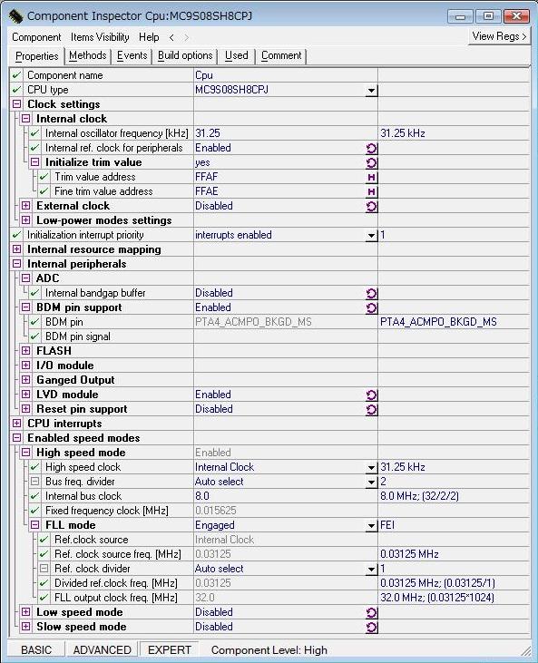Click hex format icon for Fine trim value address
538x663 pixels.
pos(371,191)
